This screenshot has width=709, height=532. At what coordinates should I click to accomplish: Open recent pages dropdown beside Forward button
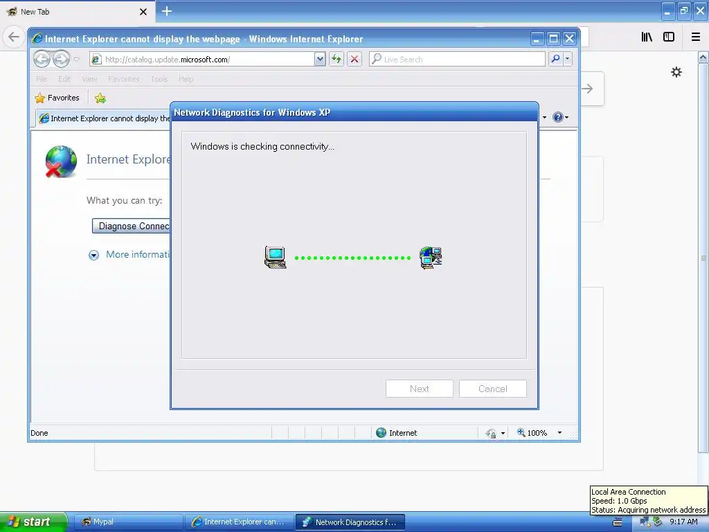point(77,60)
